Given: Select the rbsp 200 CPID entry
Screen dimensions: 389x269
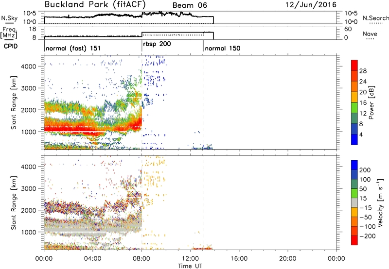Looking at the screenshot, I should click(x=157, y=44).
